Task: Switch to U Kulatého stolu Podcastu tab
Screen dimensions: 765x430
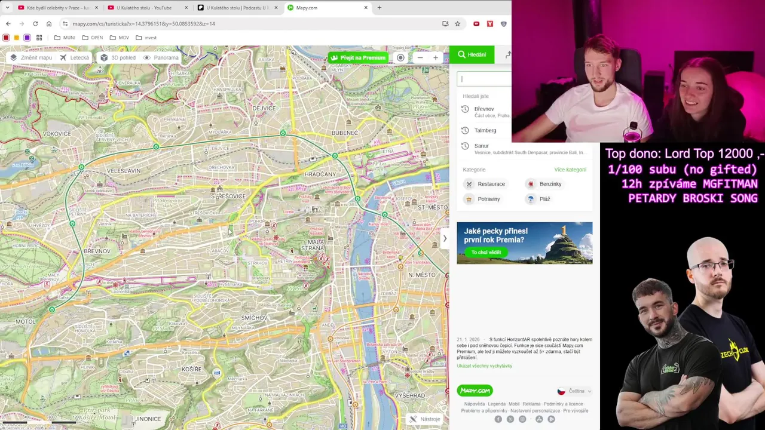Action: tap(237, 8)
